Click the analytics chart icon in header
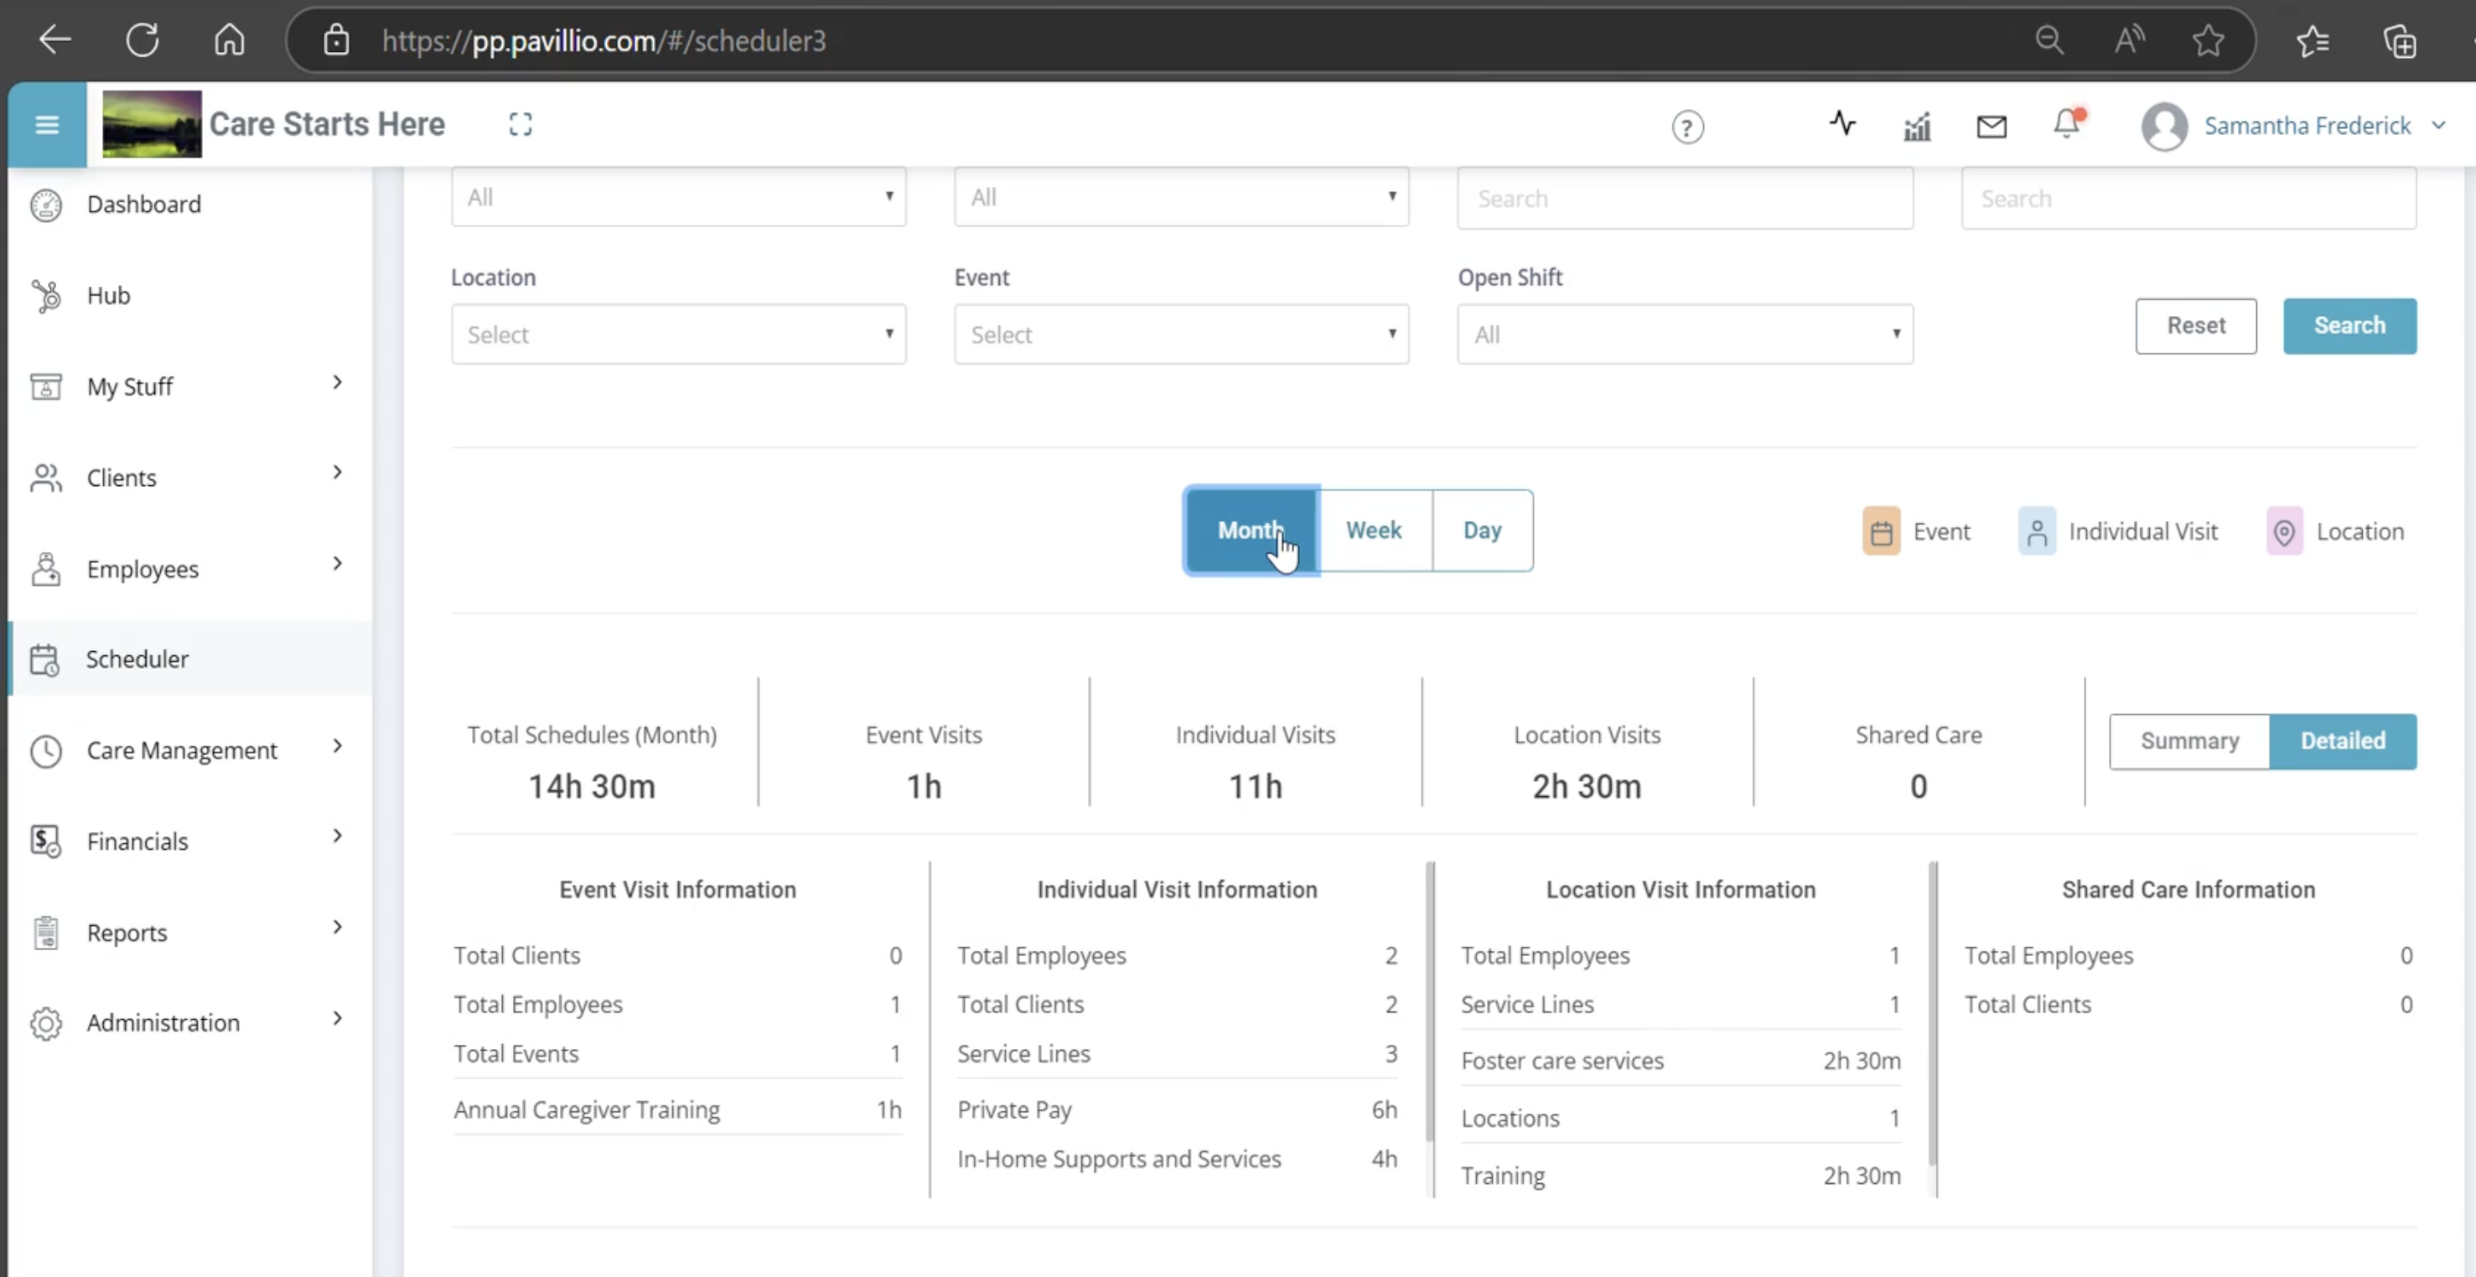Screen dimensions: 2476x1277 pos(1915,126)
